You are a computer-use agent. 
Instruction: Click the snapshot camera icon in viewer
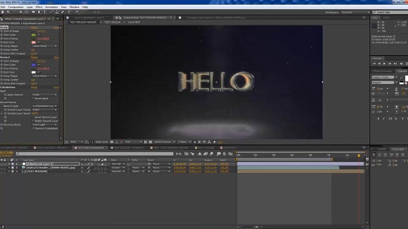pyautogui.click(x=112, y=142)
